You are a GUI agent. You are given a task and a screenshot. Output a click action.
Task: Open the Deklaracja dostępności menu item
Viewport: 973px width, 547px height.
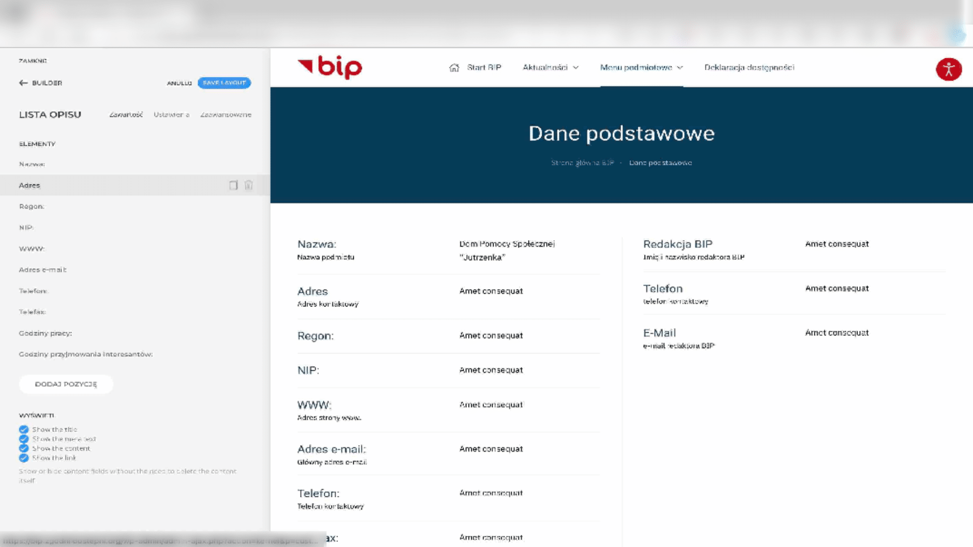[750, 68]
